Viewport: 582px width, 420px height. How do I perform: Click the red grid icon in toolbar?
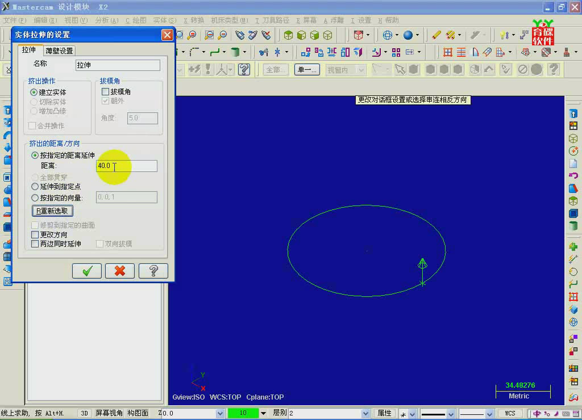[448, 52]
